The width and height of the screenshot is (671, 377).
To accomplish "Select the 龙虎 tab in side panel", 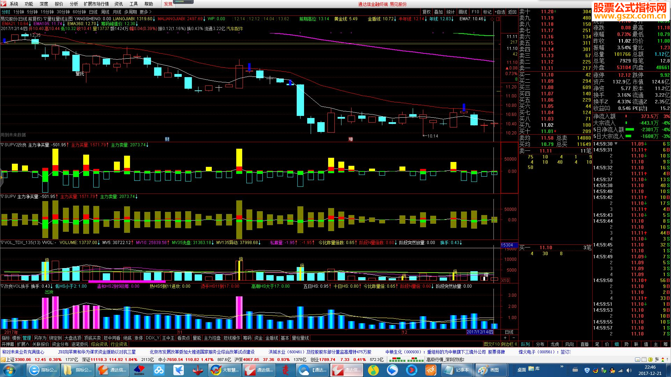I will pos(555,344).
